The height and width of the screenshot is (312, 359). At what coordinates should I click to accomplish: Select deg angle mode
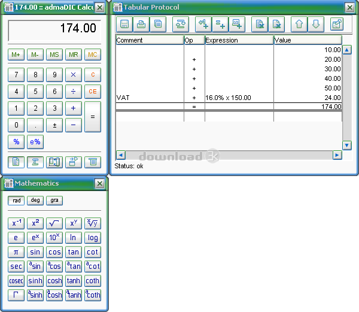(x=35, y=201)
